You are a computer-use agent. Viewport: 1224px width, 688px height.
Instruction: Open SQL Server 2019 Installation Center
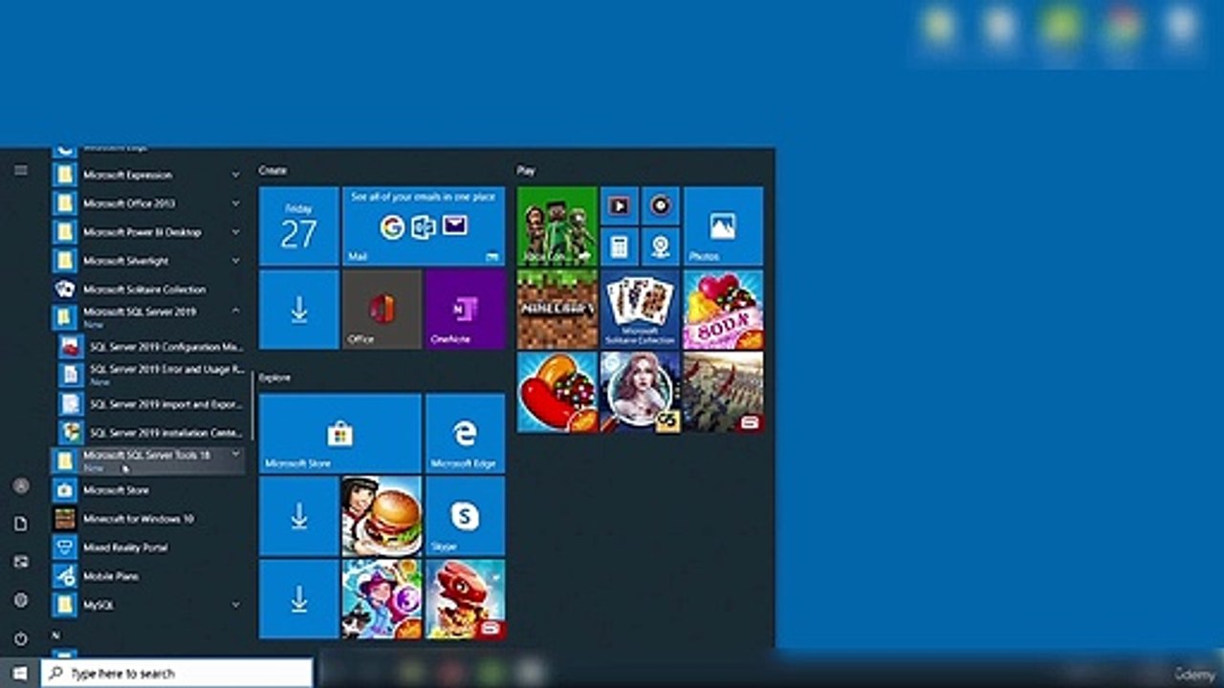pos(150,432)
